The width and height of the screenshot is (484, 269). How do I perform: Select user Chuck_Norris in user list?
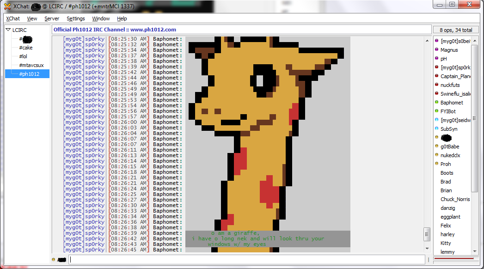pos(455,199)
